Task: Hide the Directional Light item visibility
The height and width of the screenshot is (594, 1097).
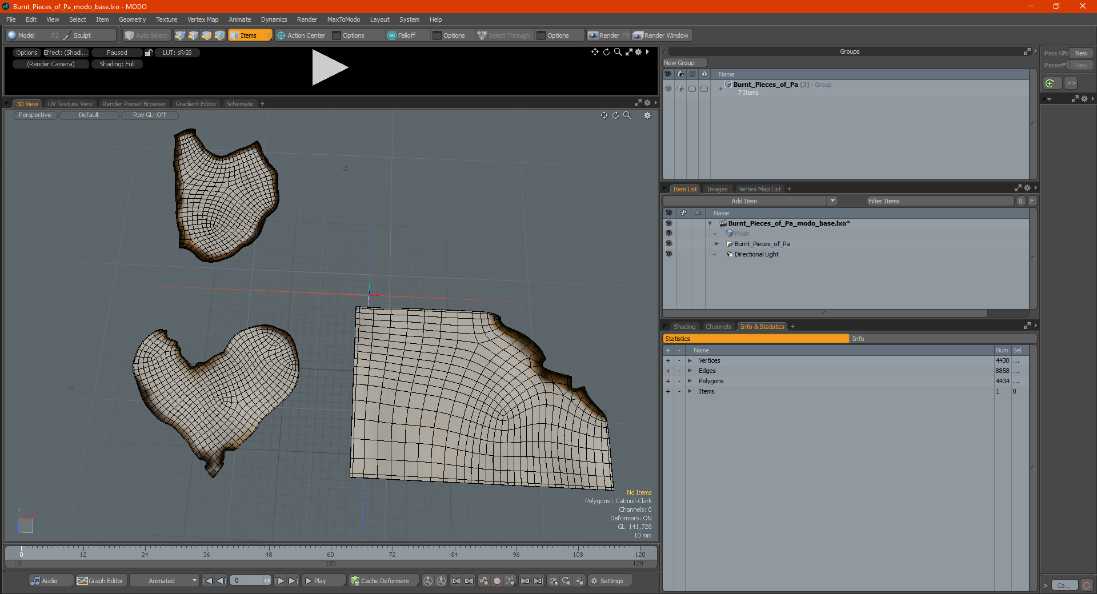Action: coord(668,254)
